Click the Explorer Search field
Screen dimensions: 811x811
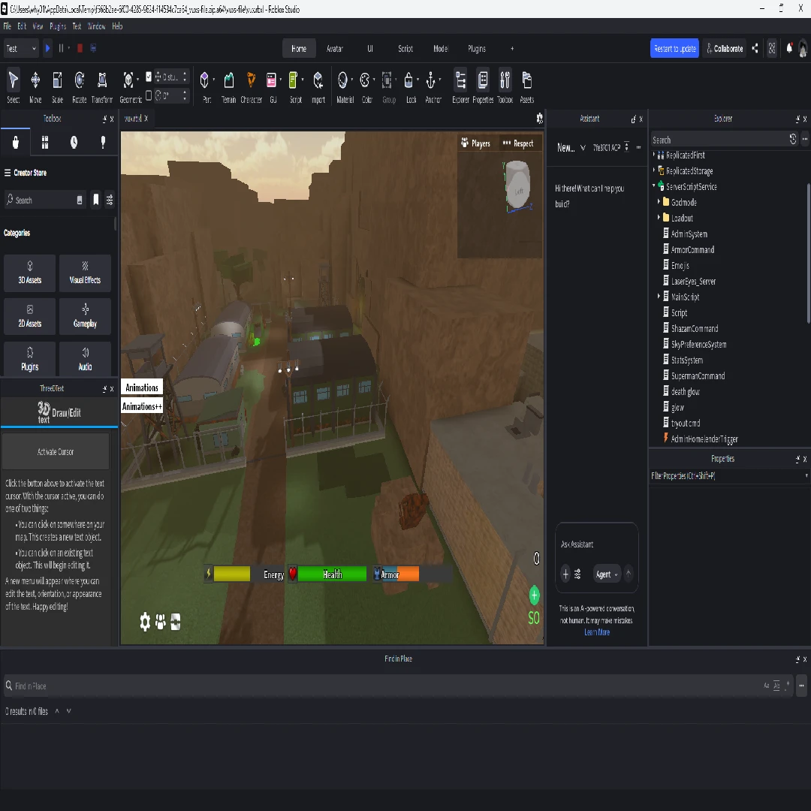coord(719,140)
